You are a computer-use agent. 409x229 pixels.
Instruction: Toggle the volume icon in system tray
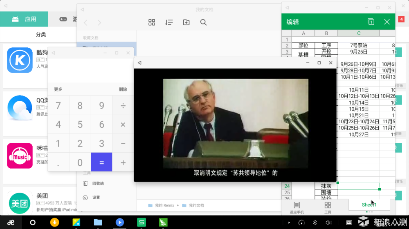pyautogui.click(x=328, y=222)
